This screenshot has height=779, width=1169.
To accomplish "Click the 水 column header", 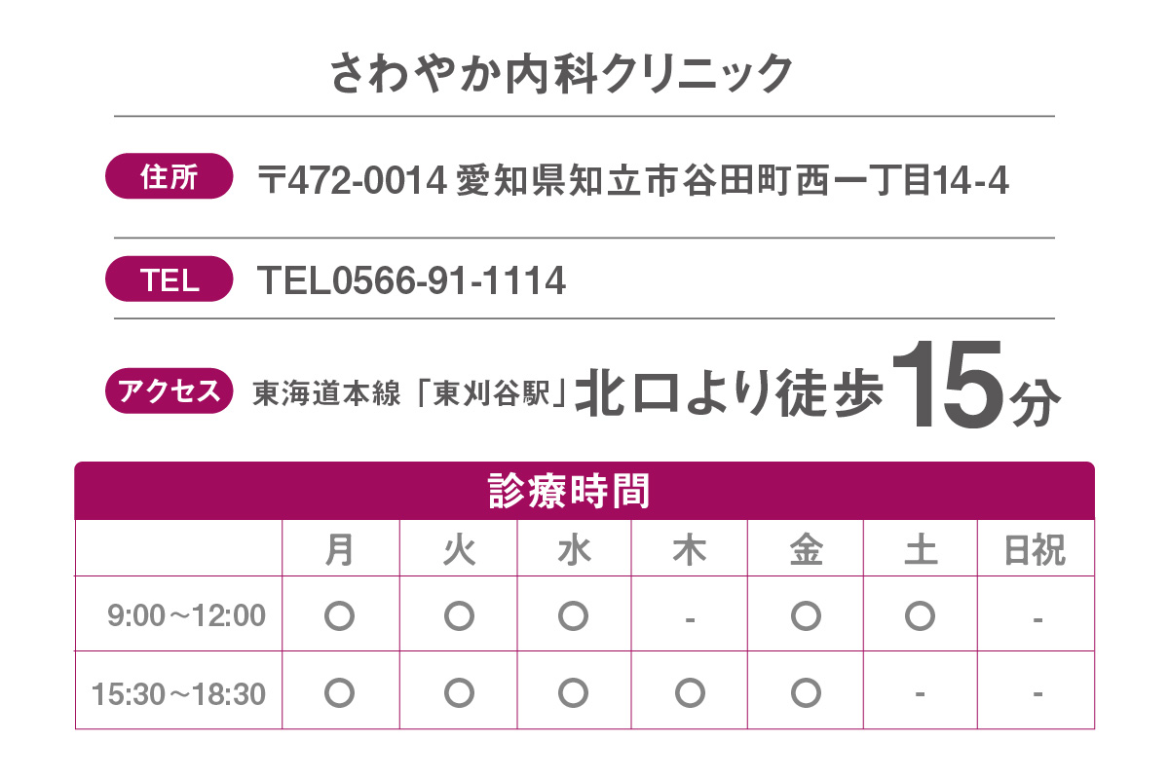I will (574, 551).
